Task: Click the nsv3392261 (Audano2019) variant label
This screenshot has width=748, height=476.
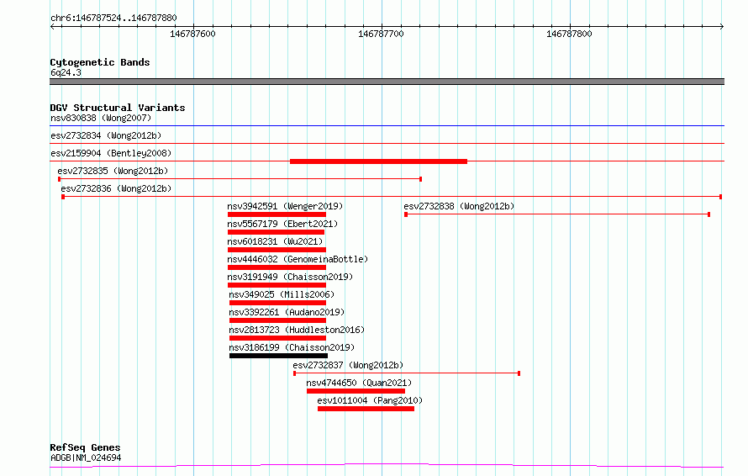Action: 287,312
